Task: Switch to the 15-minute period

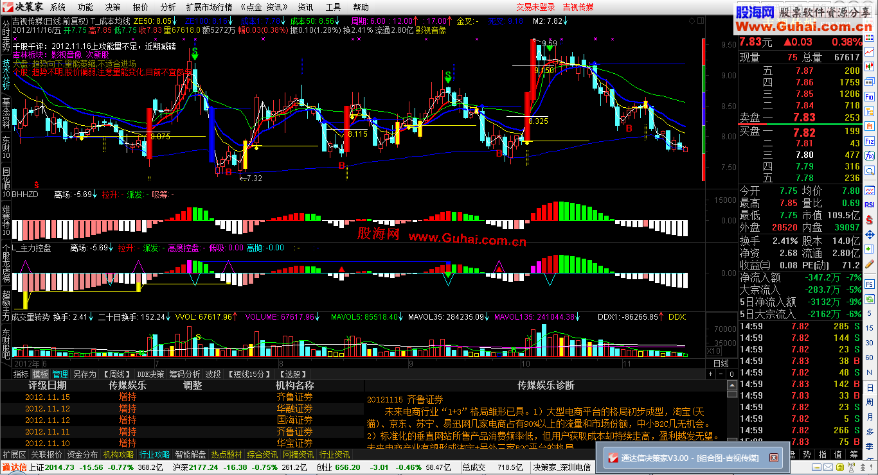Action: click(x=869, y=328)
